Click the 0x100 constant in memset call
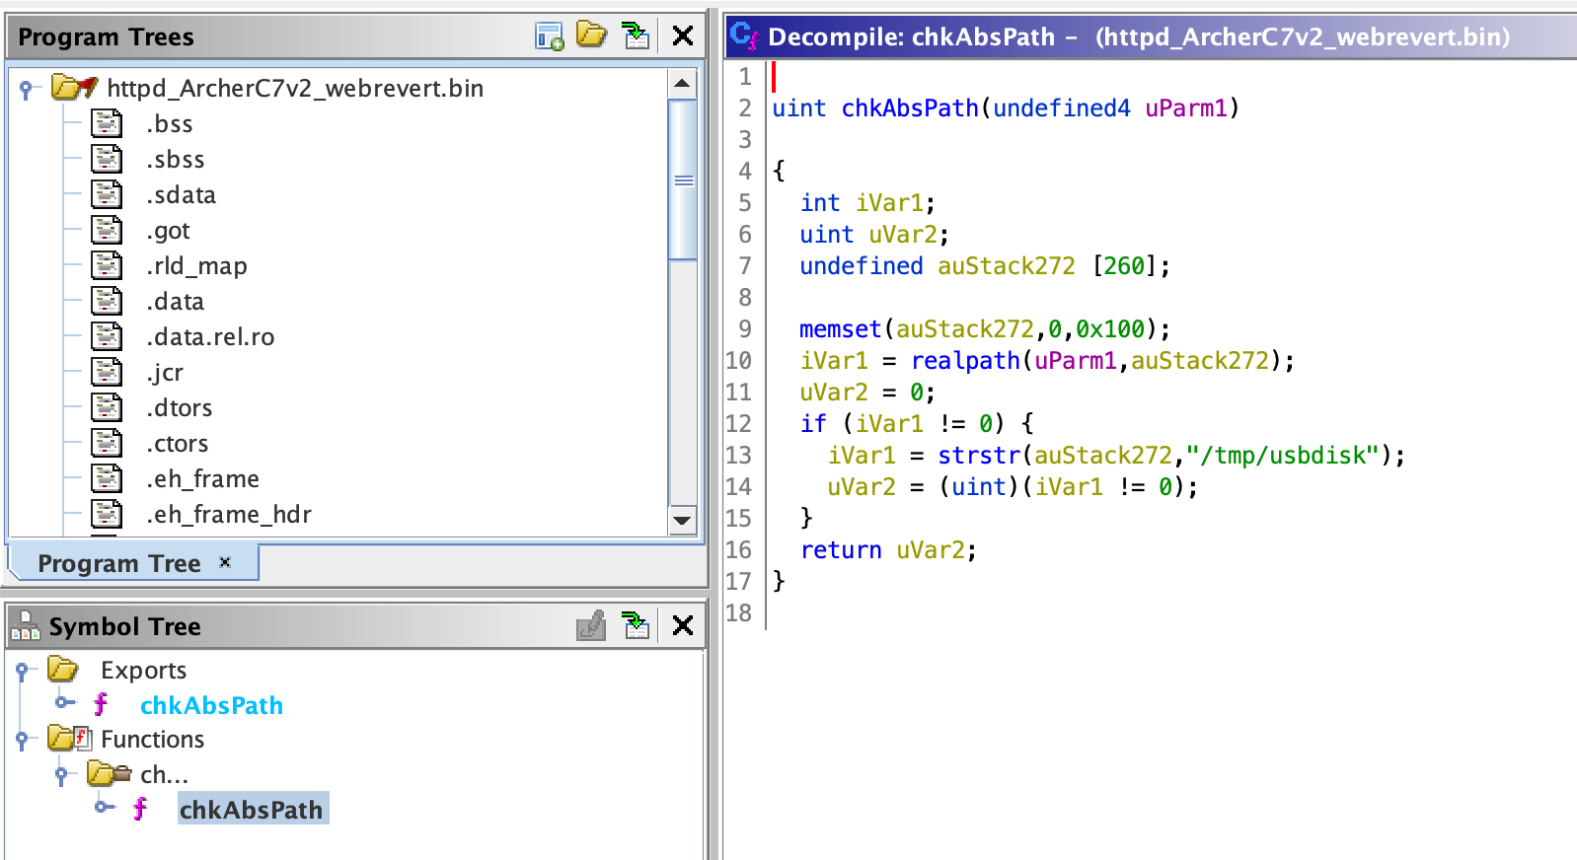 tap(1110, 328)
